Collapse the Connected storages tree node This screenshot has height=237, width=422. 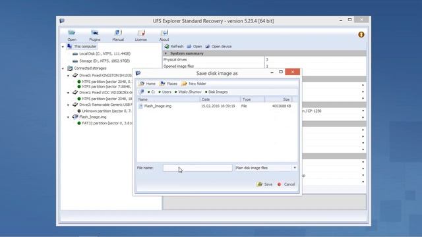pos(63,68)
